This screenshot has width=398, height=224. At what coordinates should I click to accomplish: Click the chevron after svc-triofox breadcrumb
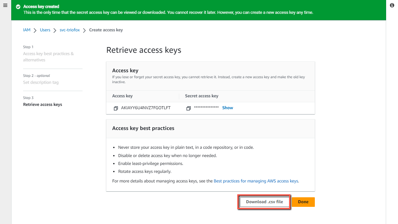(x=84, y=30)
